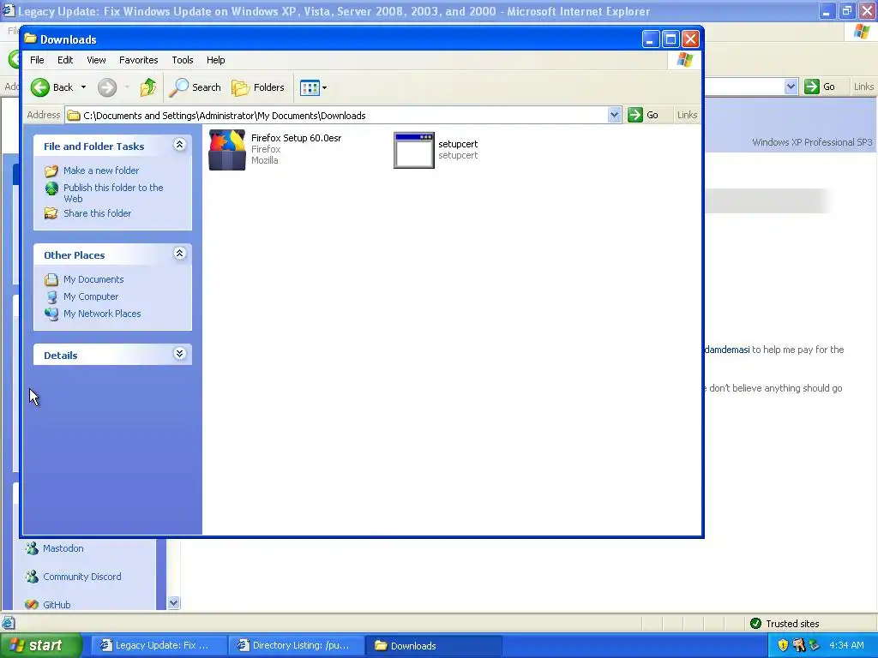Toggle the Folders pane button
Image resolution: width=878 pixels, height=658 pixels.
tap(258, 87)
